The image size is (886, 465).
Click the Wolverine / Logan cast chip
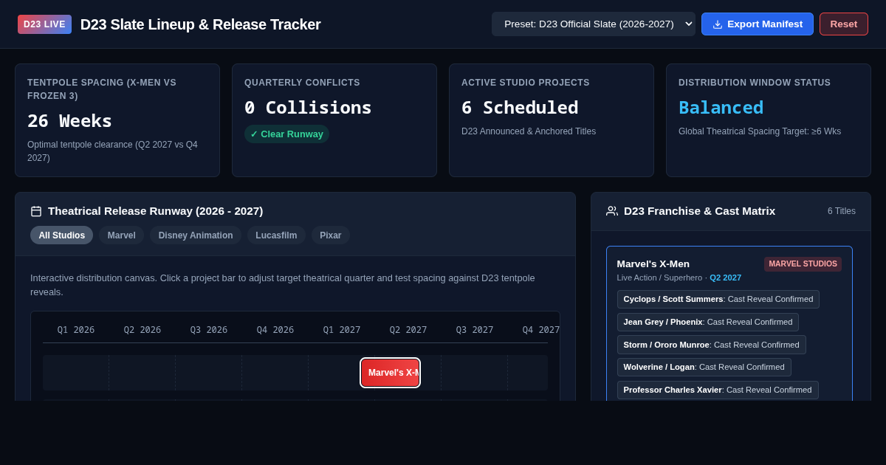704,367
